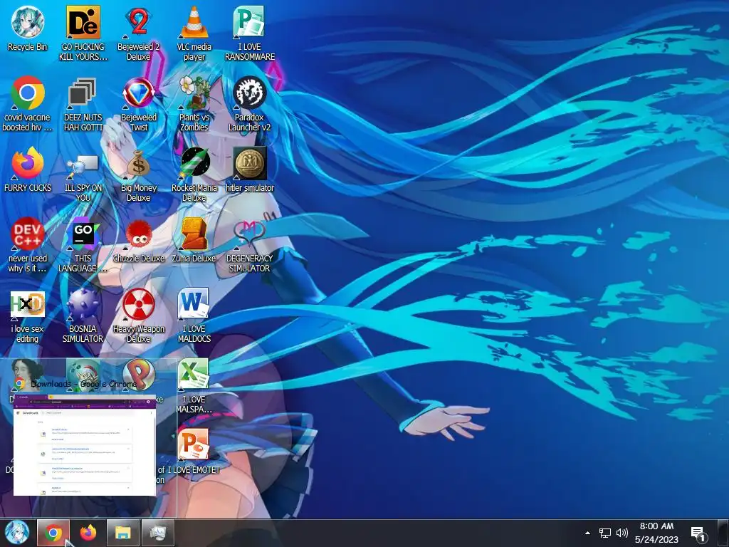The height and width of the screenshot is (547, 729).
Task: Open the Action Center notification icon
Action: tap(698, 534)
